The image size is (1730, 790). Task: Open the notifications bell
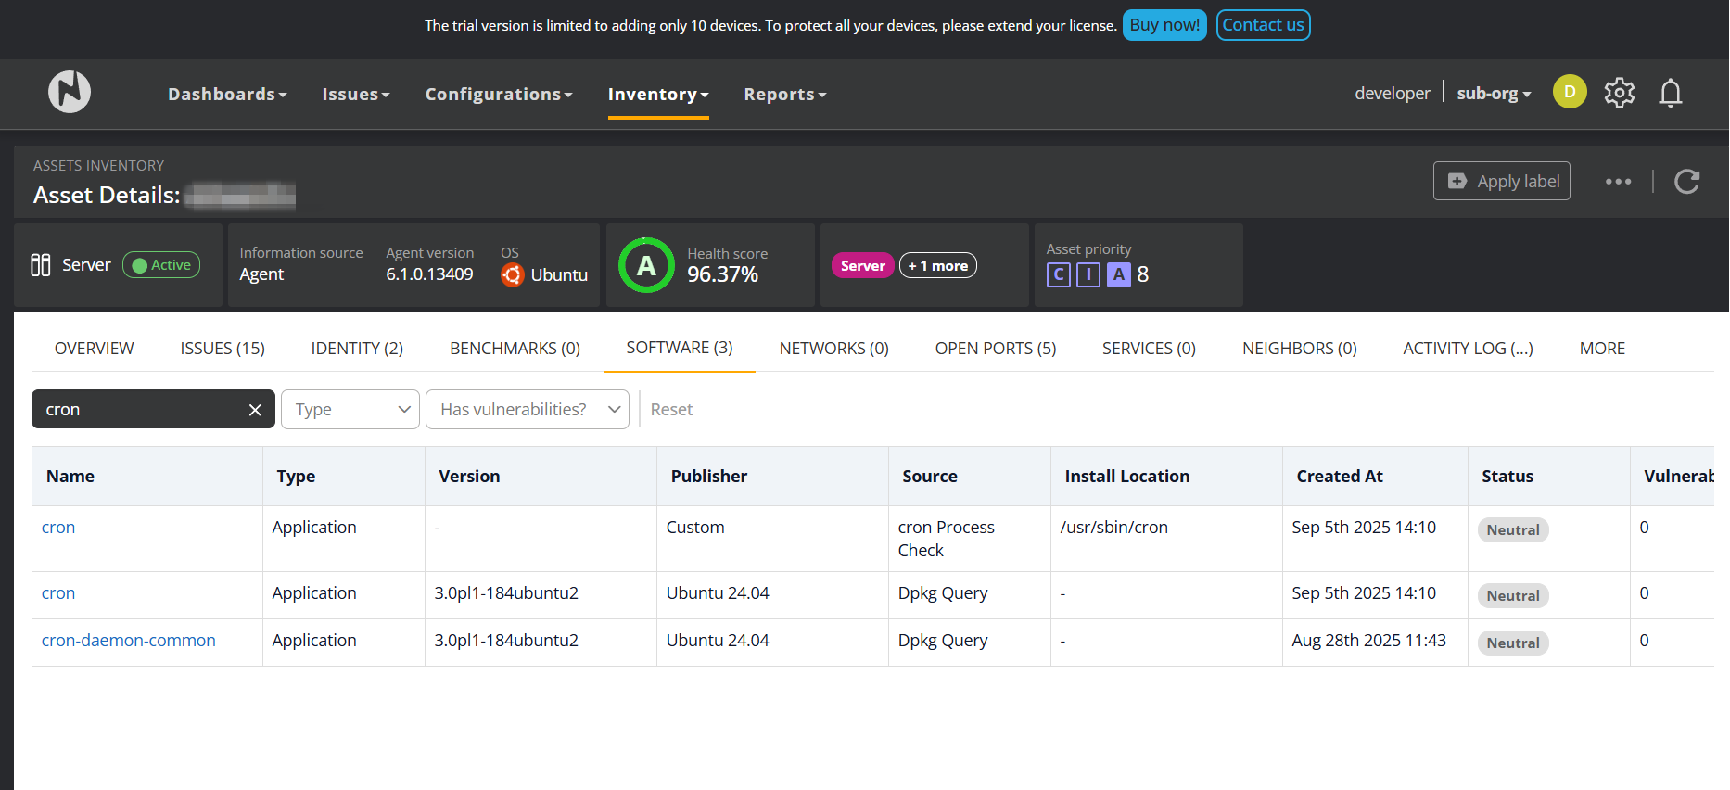(x=1670, y=93)
